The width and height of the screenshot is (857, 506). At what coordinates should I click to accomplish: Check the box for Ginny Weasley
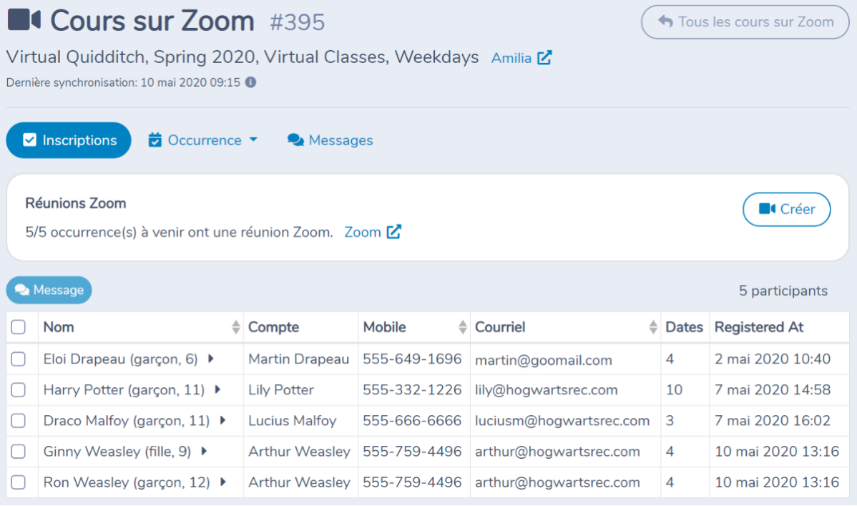[19, 452]
